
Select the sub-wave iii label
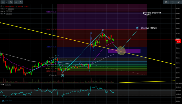[91, 33]
